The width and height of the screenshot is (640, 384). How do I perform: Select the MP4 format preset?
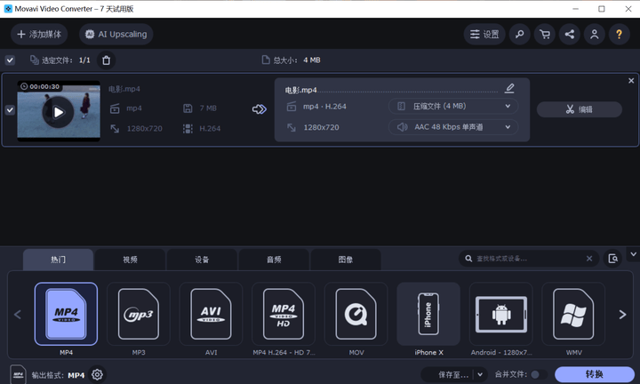coord(66,314)
